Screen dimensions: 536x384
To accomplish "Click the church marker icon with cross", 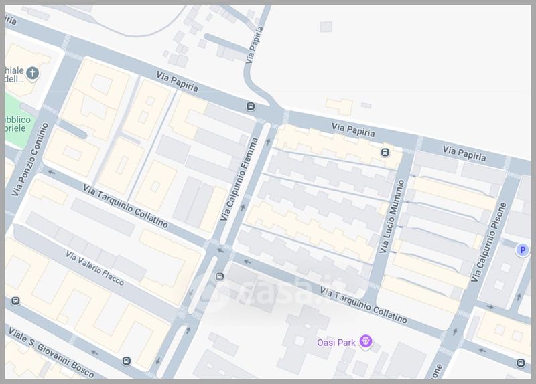I will [x=33, y=73].
